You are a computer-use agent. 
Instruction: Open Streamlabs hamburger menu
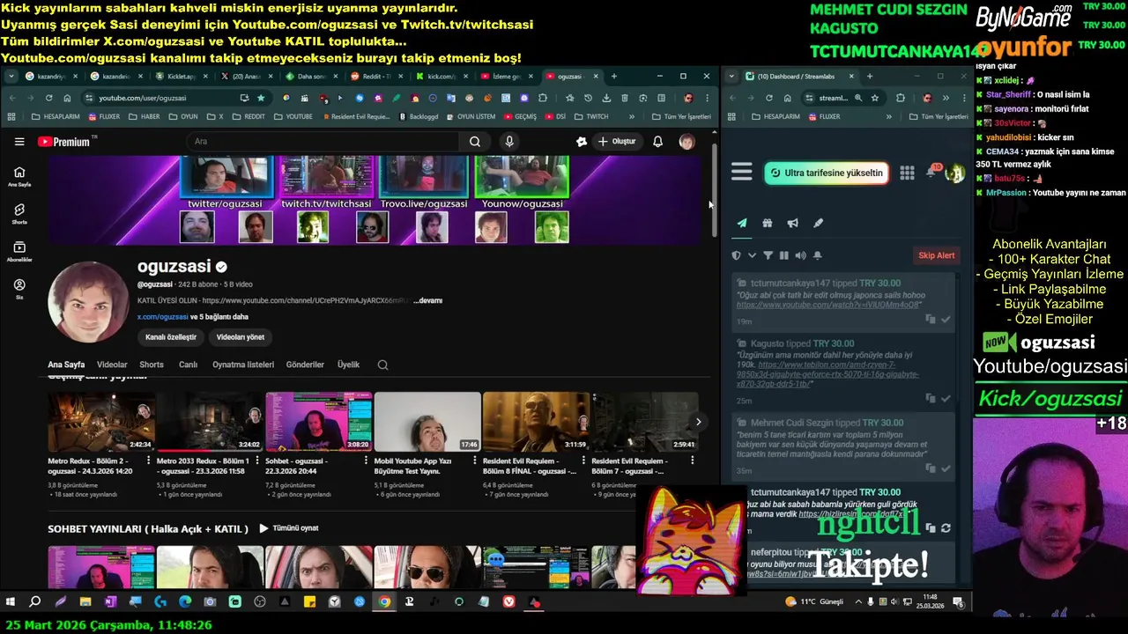[x=741, y=173]
